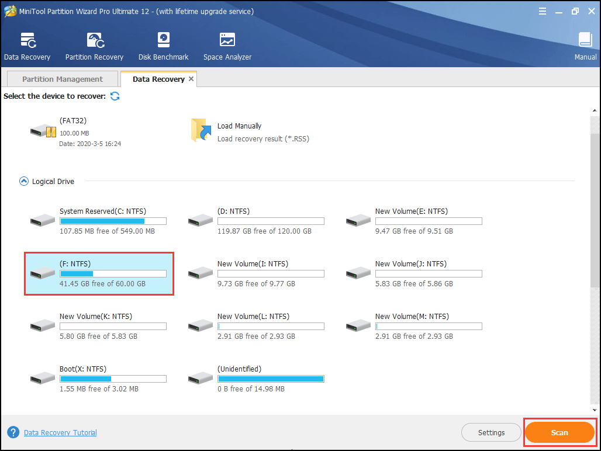Click the Unidentified drive usage bar
Screen dimensions: 601x451
tap(271, 379)
